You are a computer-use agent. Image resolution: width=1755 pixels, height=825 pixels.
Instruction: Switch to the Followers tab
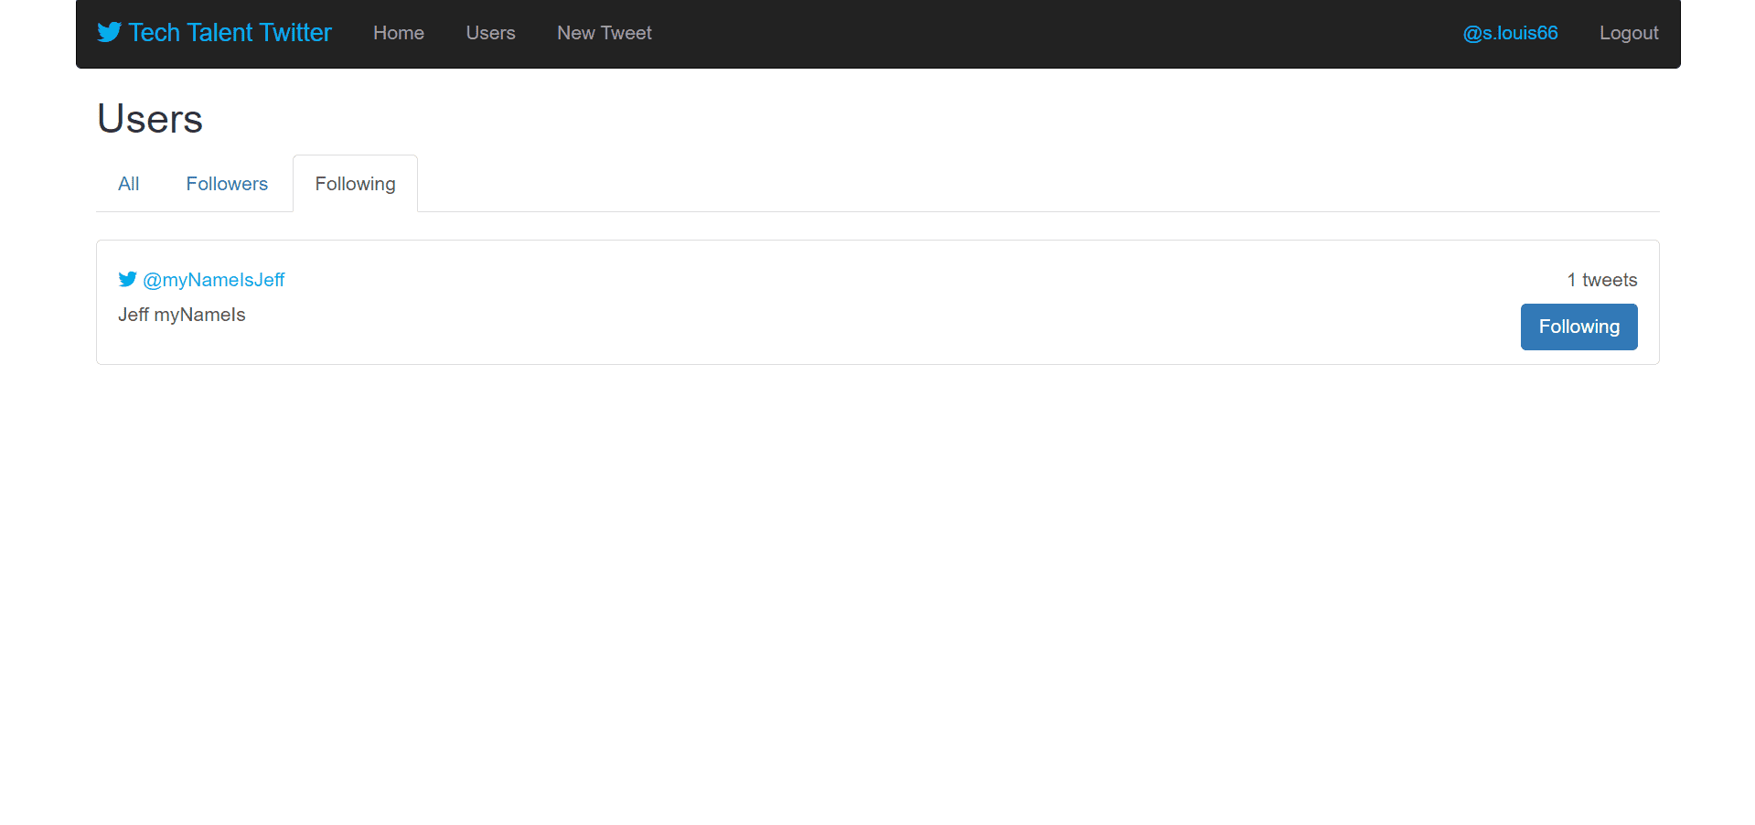point(227,184)
